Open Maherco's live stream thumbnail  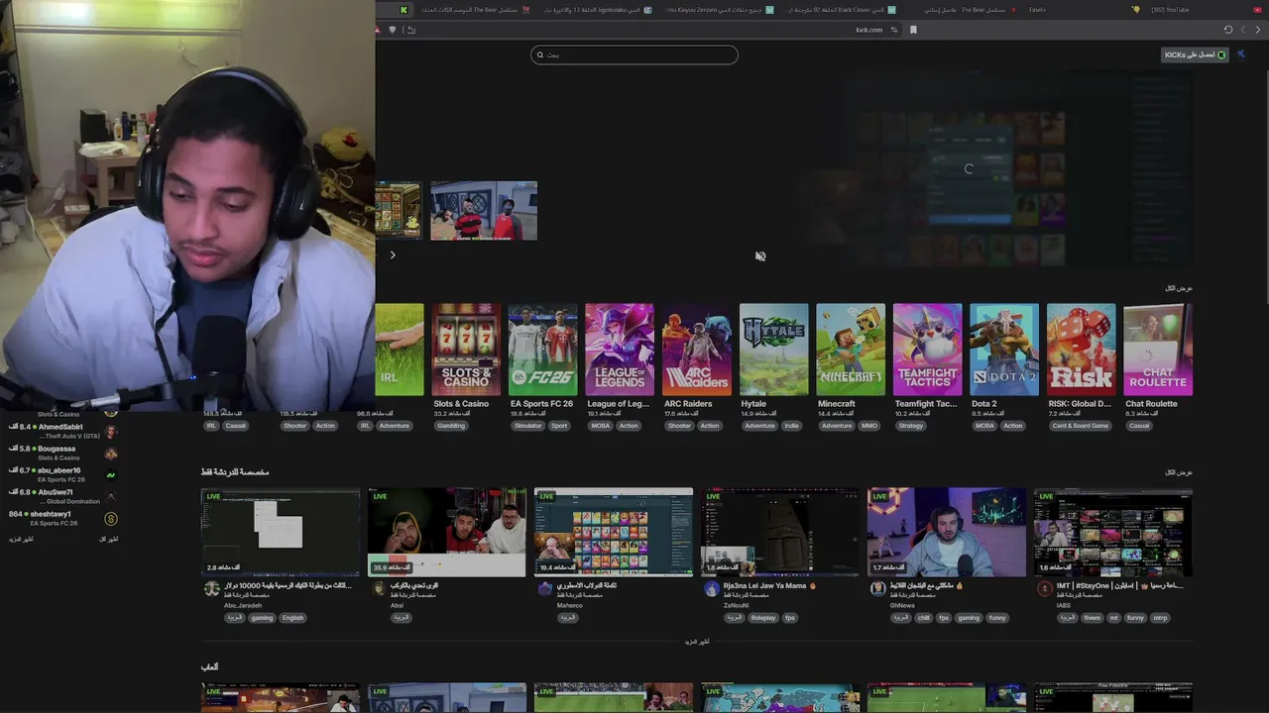pos(614,532)
